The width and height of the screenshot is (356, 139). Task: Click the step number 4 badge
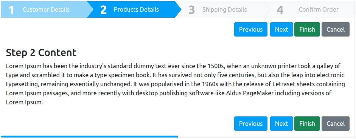(x=280, y=10)
